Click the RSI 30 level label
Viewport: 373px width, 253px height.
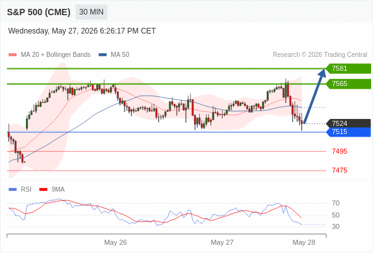click(x=336, y=226)
